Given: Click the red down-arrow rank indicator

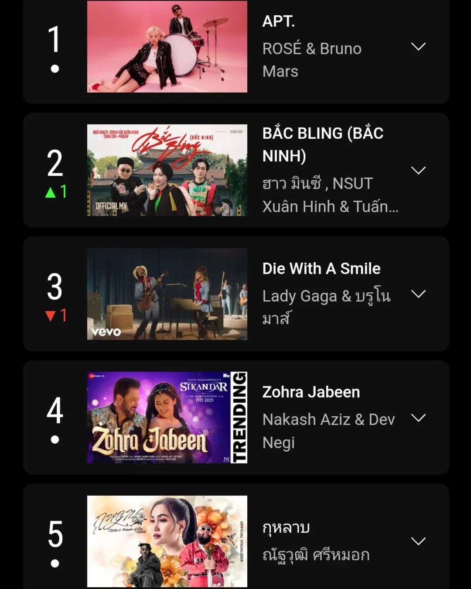Looking at the screenshot, I should pyautogui.click(x=51, y=315).
